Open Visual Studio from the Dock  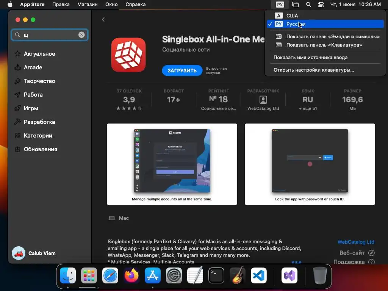[289, 275]
